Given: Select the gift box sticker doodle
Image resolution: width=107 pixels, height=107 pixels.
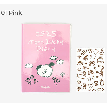Looking at the screenshot, I should [92, 63].
